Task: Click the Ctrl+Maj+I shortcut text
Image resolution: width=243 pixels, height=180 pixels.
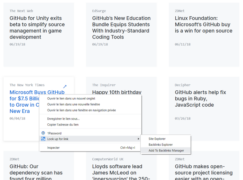Action: [x=128, y=148]
